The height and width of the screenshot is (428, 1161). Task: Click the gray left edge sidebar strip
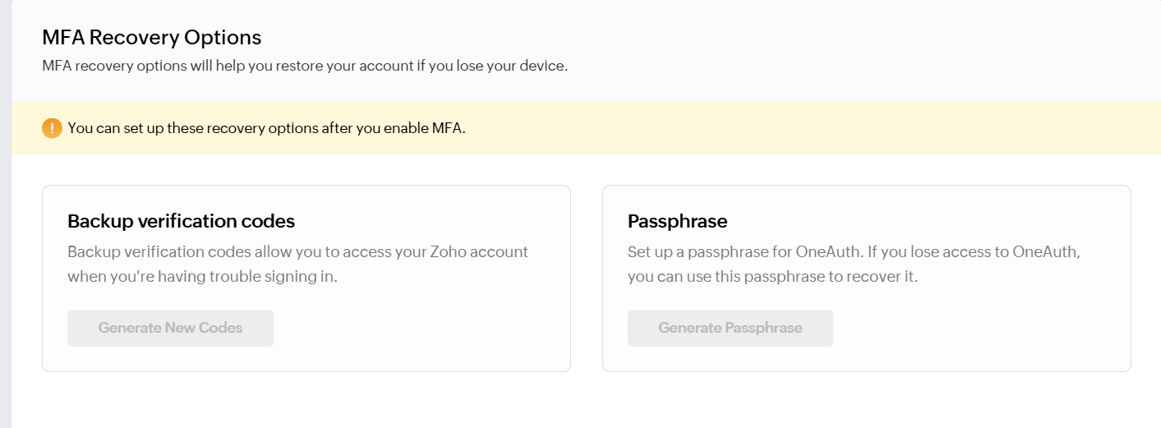[5, 214]
